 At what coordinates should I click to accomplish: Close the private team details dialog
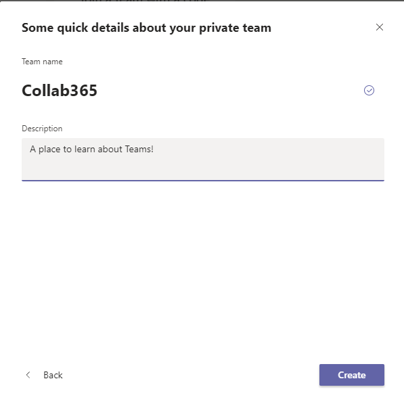pos(379,27)
